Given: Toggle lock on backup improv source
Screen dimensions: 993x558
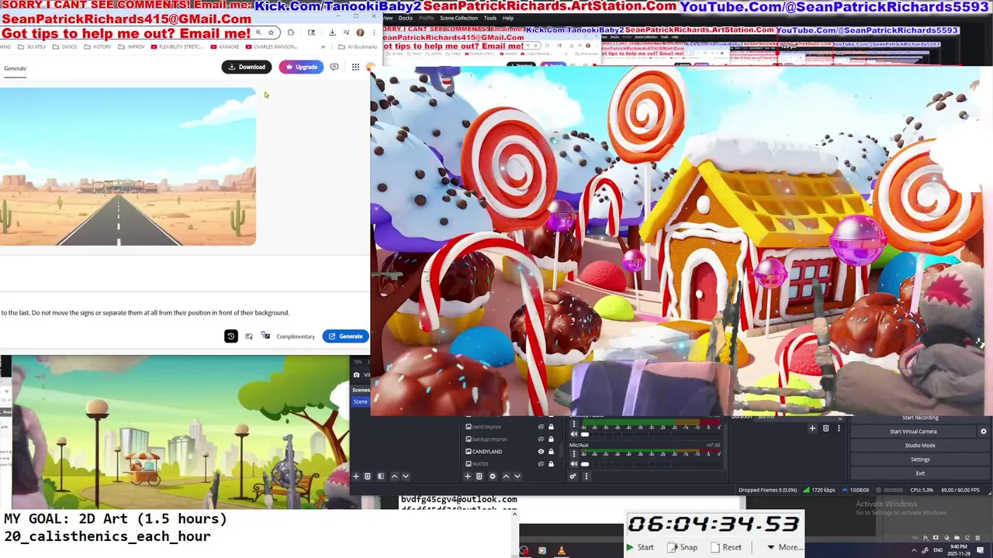Looking at the screenshot, I should tap(552, 439).
